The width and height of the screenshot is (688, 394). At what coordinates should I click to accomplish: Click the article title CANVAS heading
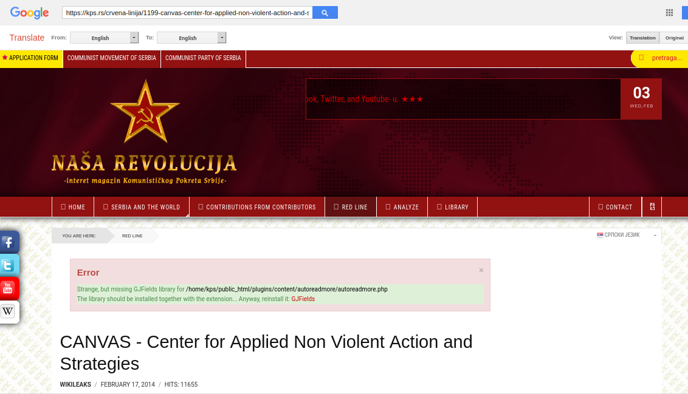(x=266, y=353)
